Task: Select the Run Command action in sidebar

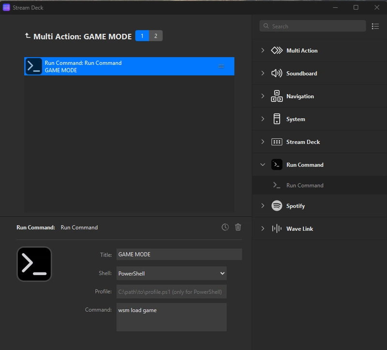Action: click(x=305, y=185)
